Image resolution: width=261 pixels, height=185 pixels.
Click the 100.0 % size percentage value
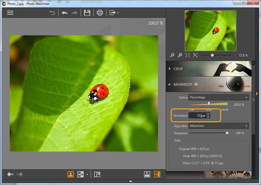pos(239,105)
